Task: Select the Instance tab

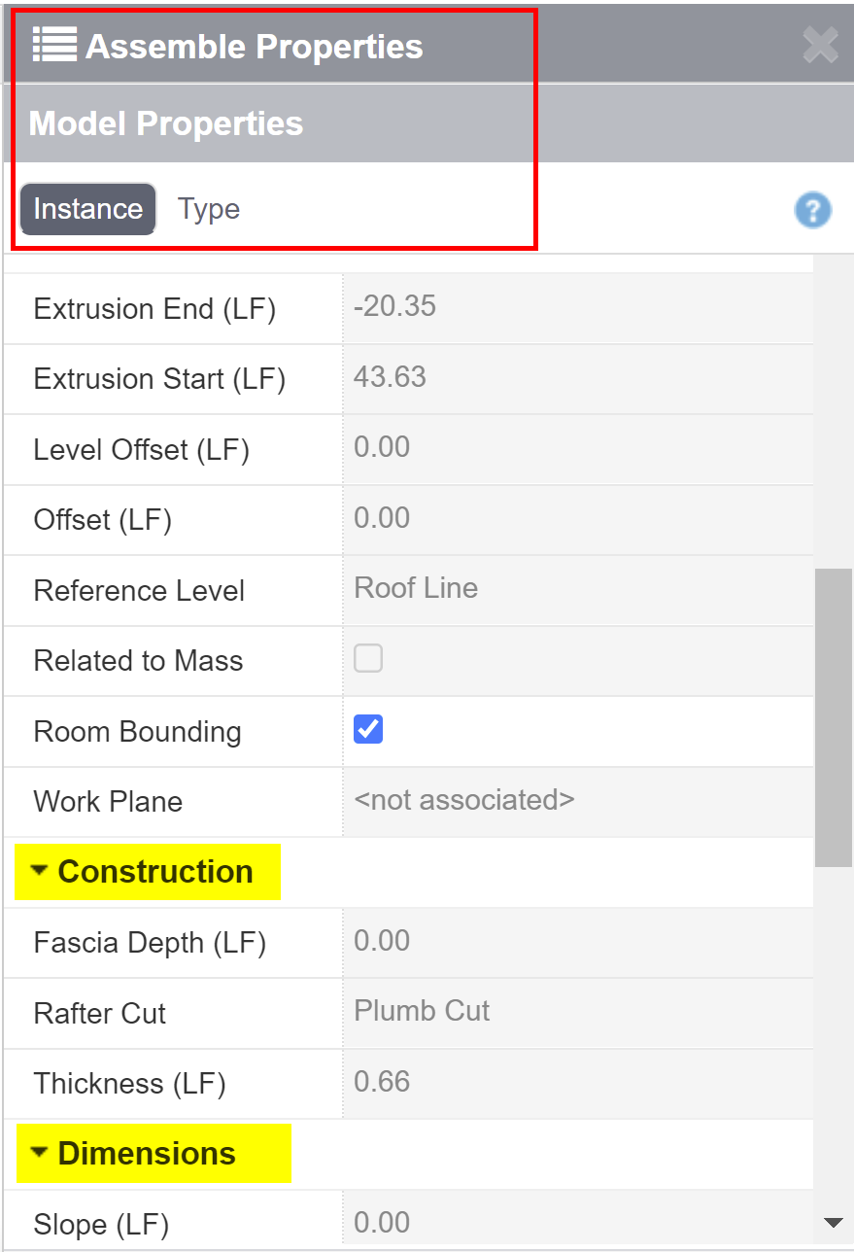Action: tap(86, 208)
